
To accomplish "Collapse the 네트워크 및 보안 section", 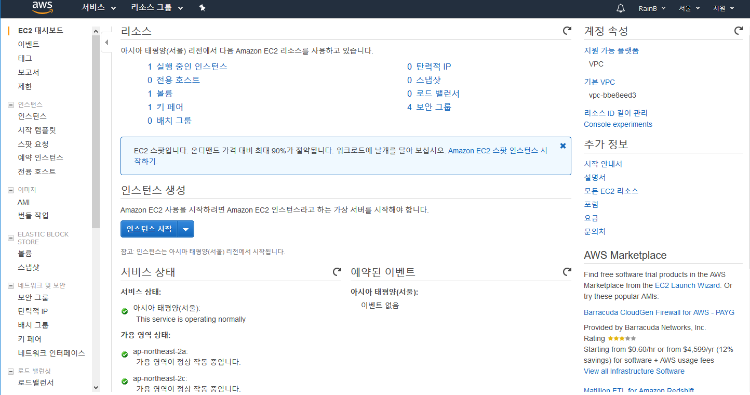I will point(10,285).
